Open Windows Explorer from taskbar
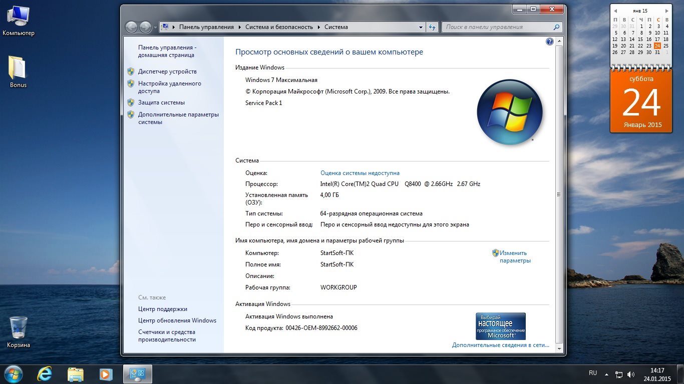Viewport: 684px width, 384px height. (75, 373)
